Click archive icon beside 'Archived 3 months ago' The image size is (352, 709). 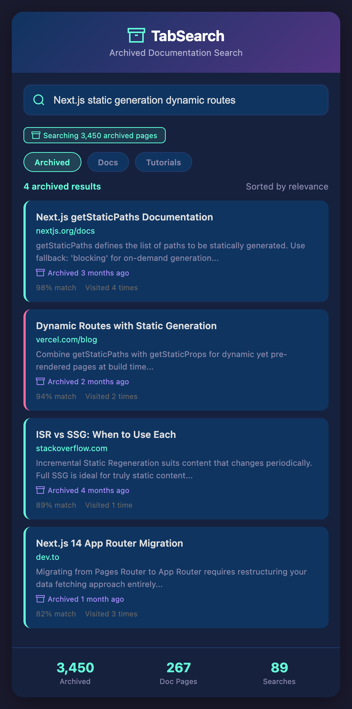[40, 273]
